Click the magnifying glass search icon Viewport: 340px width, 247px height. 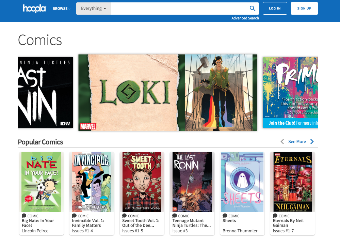coord(253,9)
